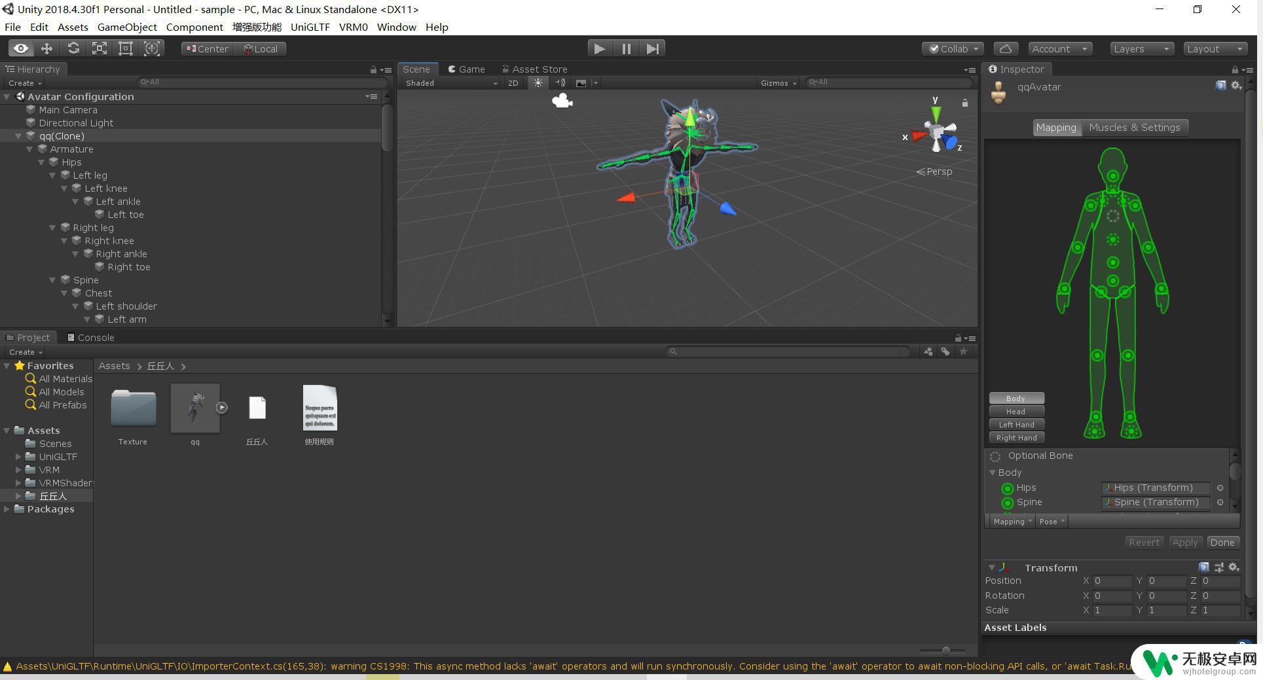Viewport: 1263px width, 680px height.
Task: Select the Hand view tool
Action: pyautogui.click(x=21, y=48)
